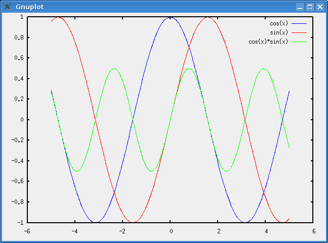Click the x-axis label -6
Viewport: 328px width, 243px height.
[27, 231]
